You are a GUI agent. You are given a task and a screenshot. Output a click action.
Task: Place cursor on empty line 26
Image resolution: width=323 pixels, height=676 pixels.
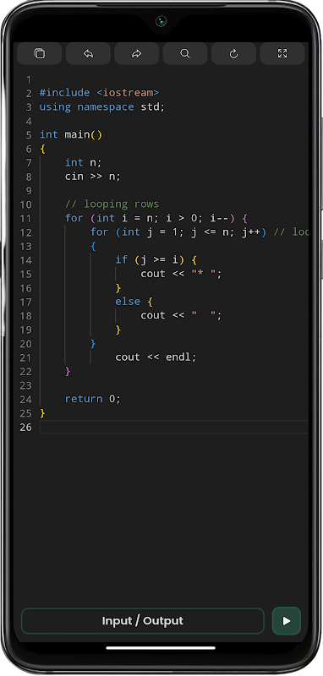click(x=174, y=427)
